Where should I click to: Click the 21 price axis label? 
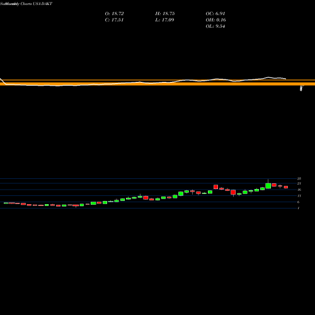(299, 183)
